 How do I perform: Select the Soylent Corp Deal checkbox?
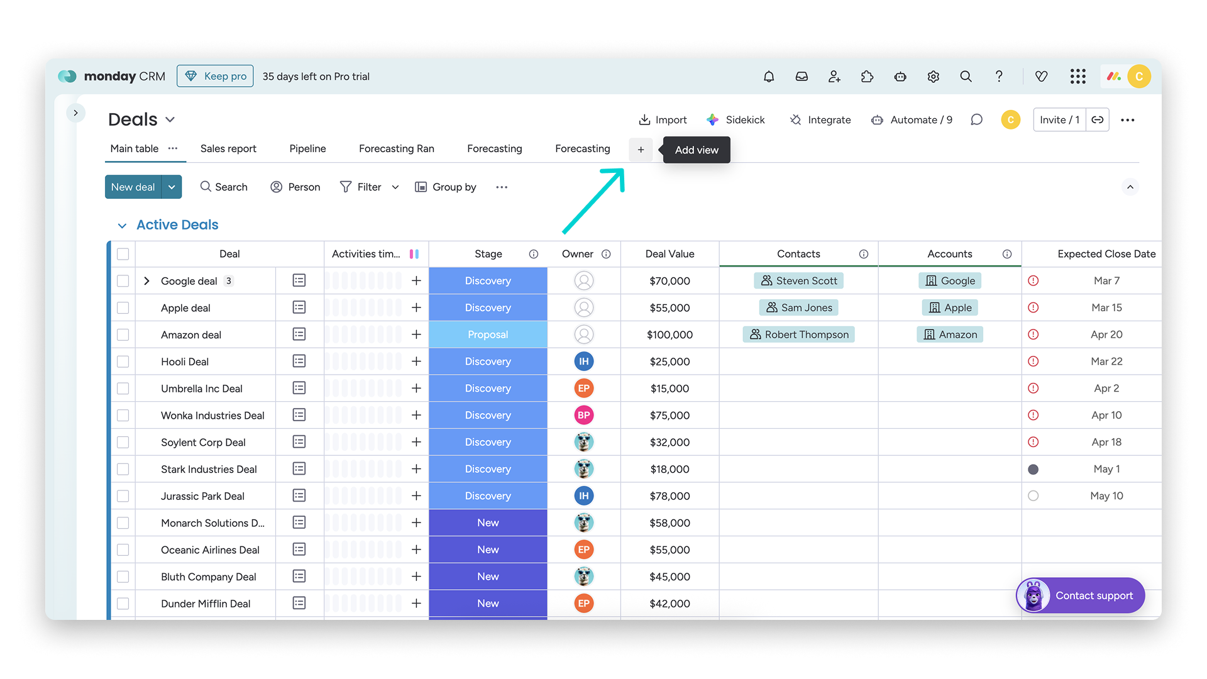click(x=123, y=443)
